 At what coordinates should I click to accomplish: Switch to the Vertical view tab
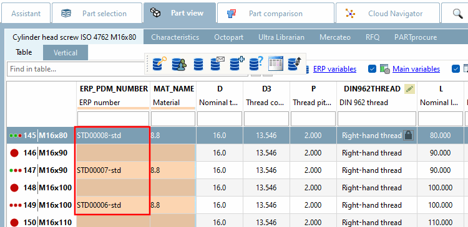[66, 53]
